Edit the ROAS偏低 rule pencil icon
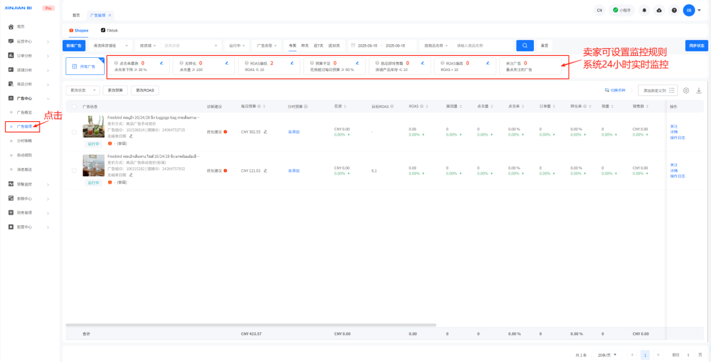711x362 pixels. 292,63
